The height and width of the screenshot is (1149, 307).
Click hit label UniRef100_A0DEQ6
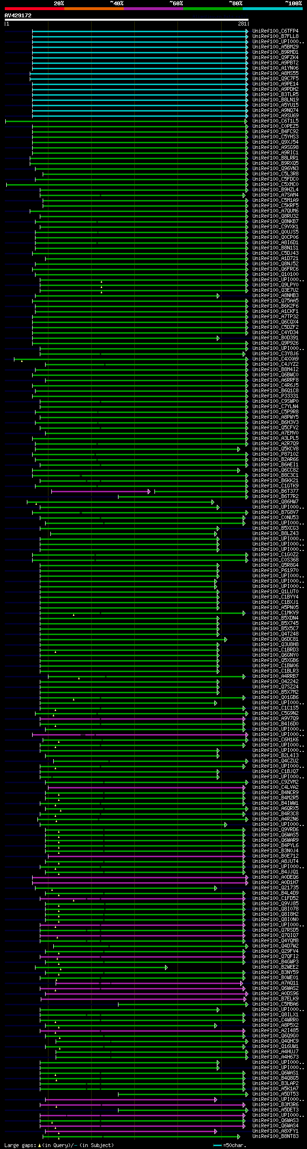point(275,877)
